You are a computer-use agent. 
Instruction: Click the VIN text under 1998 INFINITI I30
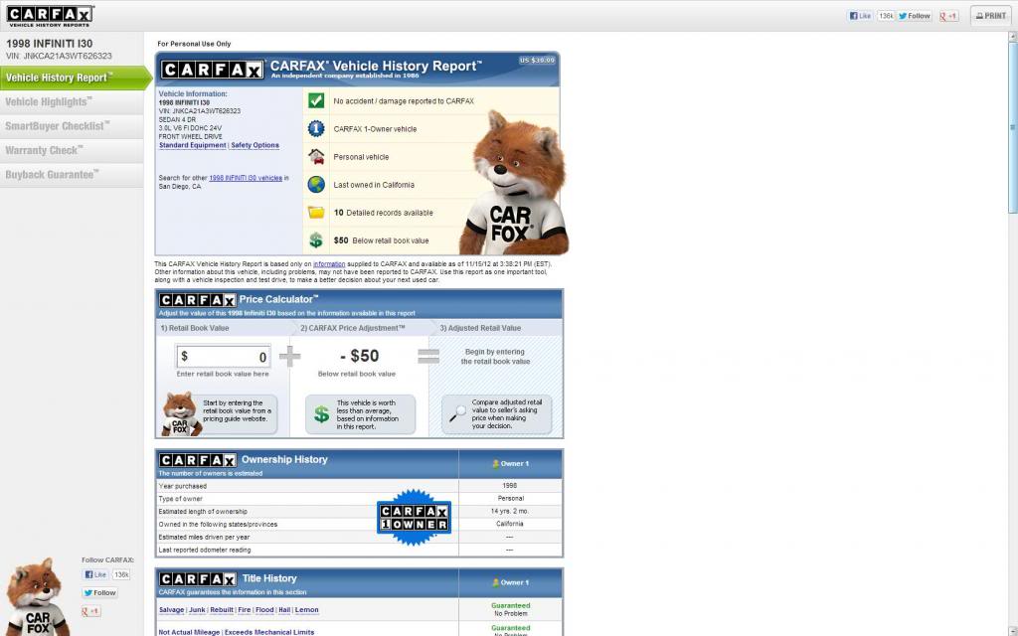coord(59,57)
